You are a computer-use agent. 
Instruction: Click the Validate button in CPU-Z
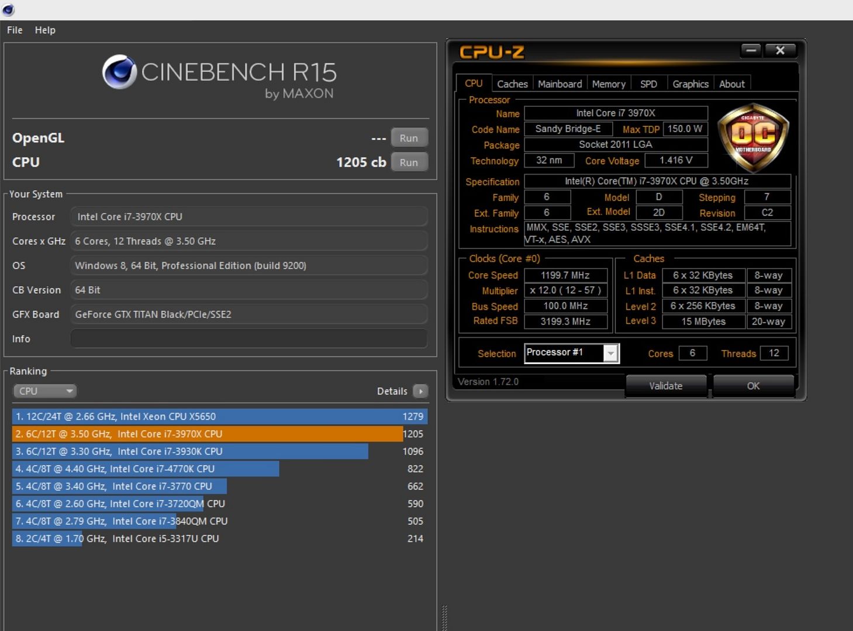[x=666, y=386]
